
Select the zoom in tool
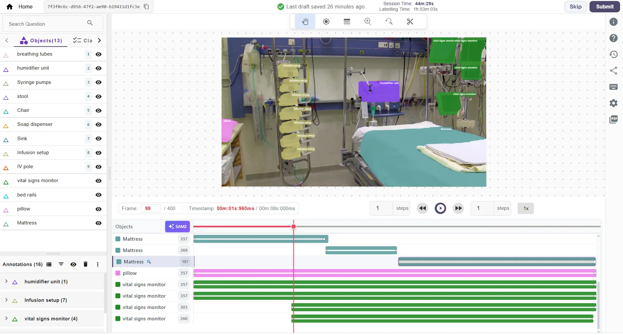(x=367, y=21)
